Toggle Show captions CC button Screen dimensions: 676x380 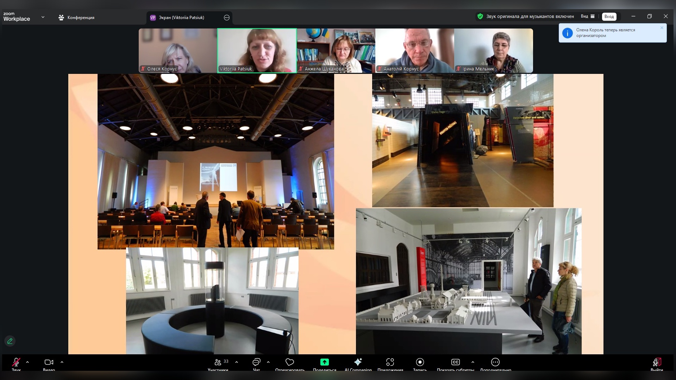[455, 362]
